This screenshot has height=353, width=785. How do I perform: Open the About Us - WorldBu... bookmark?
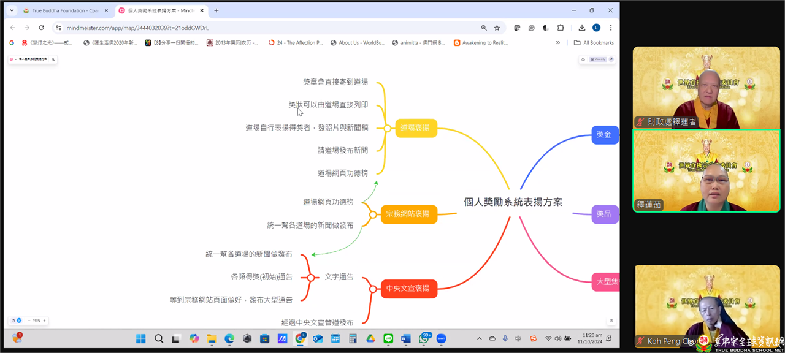[358, 43]
